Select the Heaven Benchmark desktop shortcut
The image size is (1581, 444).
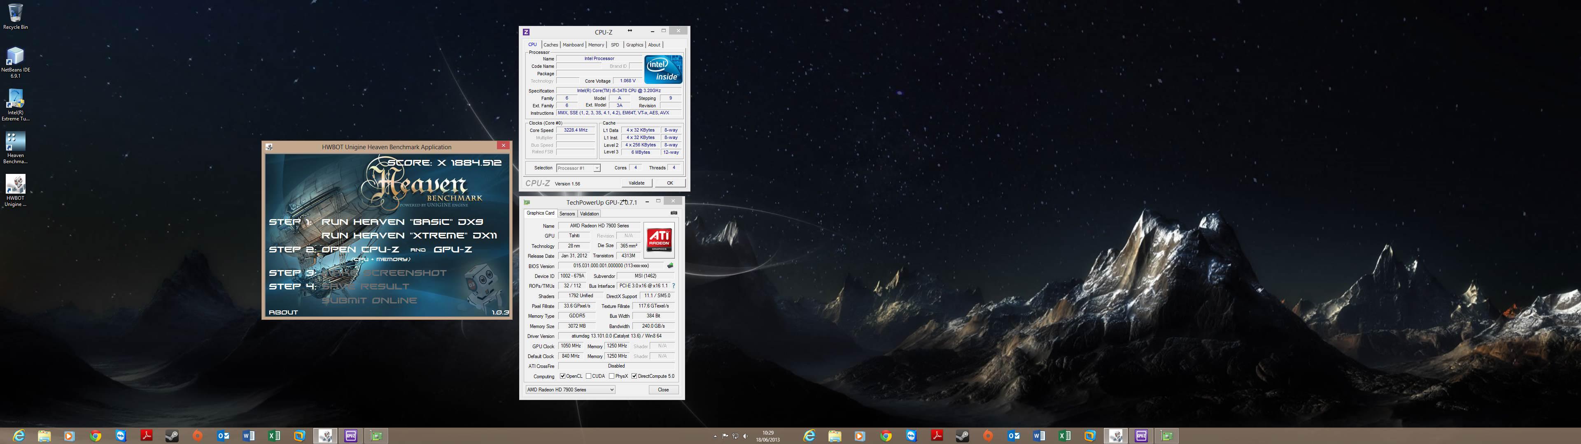(15, 148)
